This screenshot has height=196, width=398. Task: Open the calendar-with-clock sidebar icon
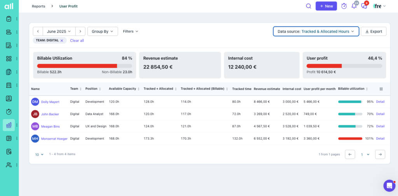pos(9,45)
